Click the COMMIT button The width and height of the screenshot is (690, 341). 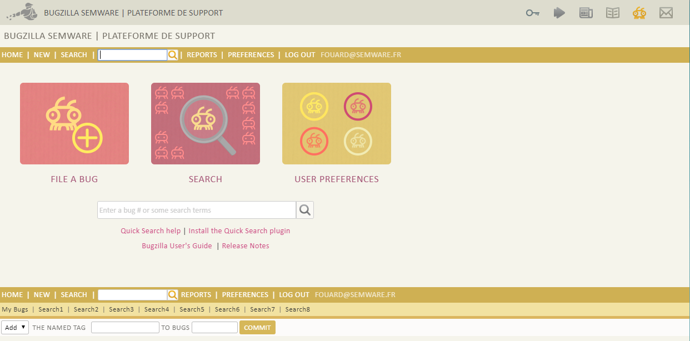tap(257, 328)
